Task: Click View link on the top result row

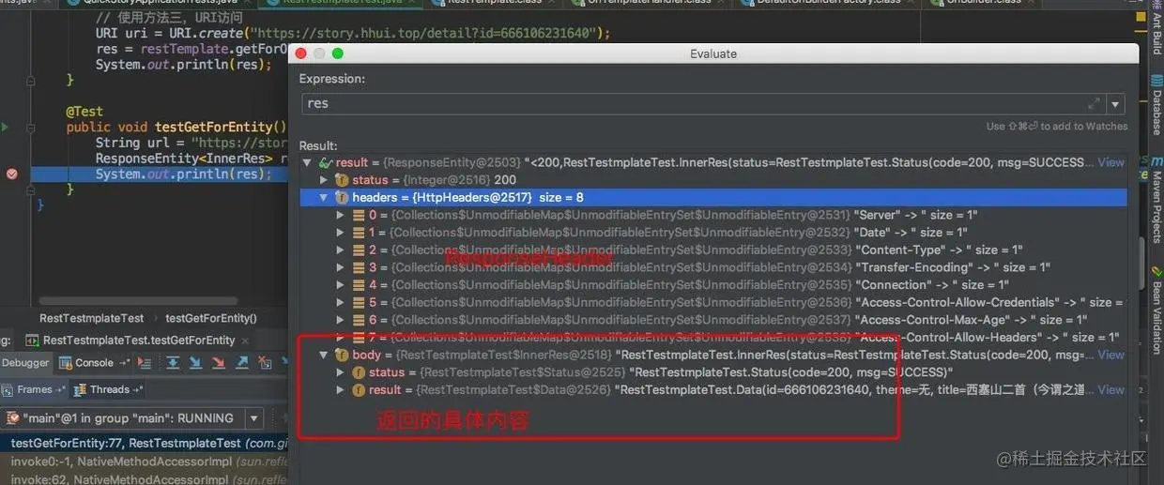Action: click(1111, 162)
